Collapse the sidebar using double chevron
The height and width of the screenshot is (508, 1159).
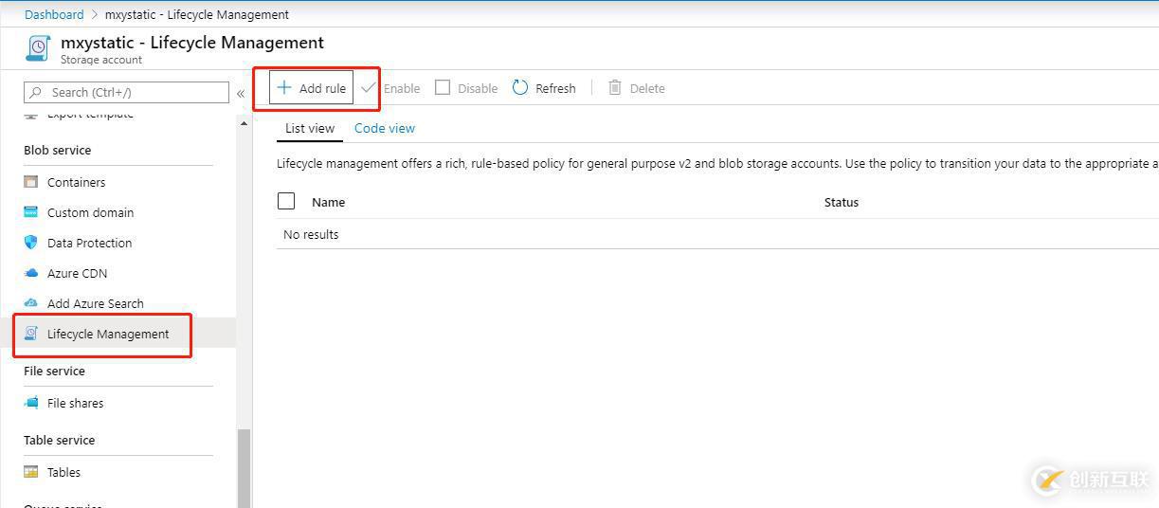241,93
